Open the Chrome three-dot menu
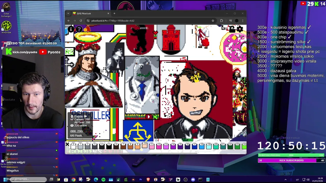This screenshot has width=326, height=183. [243, 21]
